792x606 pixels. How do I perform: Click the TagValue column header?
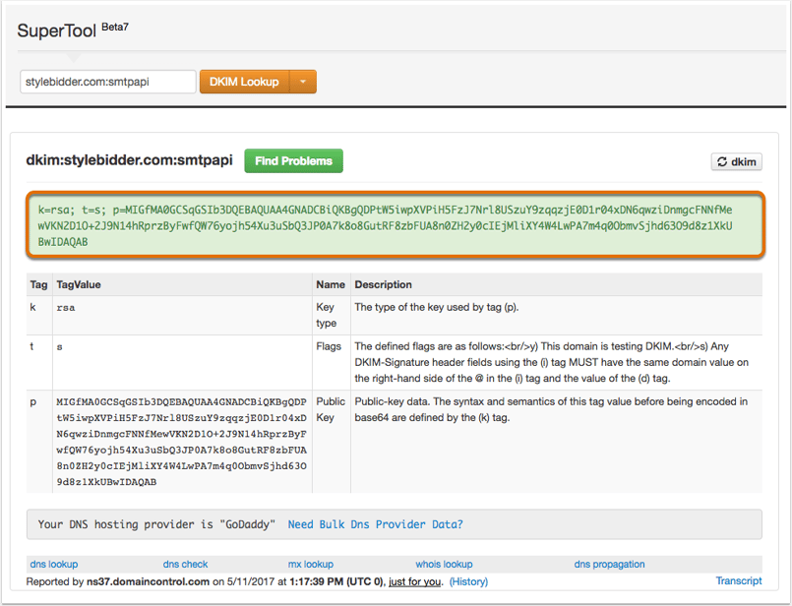[79, 285]
